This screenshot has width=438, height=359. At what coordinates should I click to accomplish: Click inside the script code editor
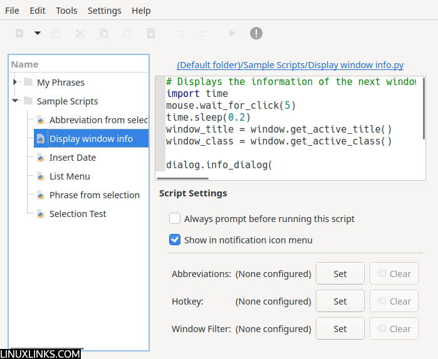(291, 128)
